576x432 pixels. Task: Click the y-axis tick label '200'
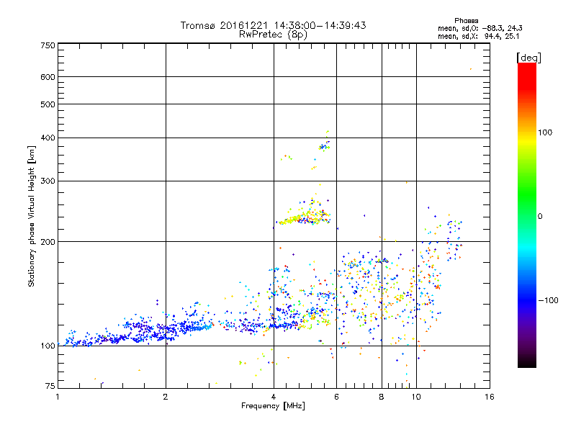(48, 242)
